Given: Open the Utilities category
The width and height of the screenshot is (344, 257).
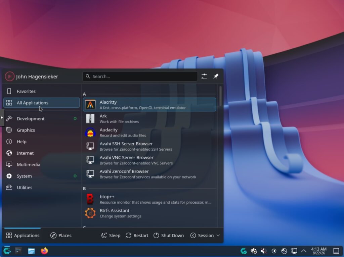Looking at the screenshot, I should click(41, 187).
